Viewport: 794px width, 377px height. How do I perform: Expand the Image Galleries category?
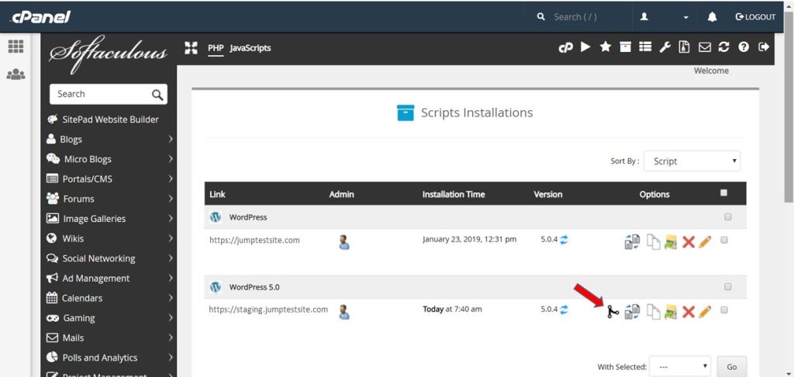(x=109, y=219)
